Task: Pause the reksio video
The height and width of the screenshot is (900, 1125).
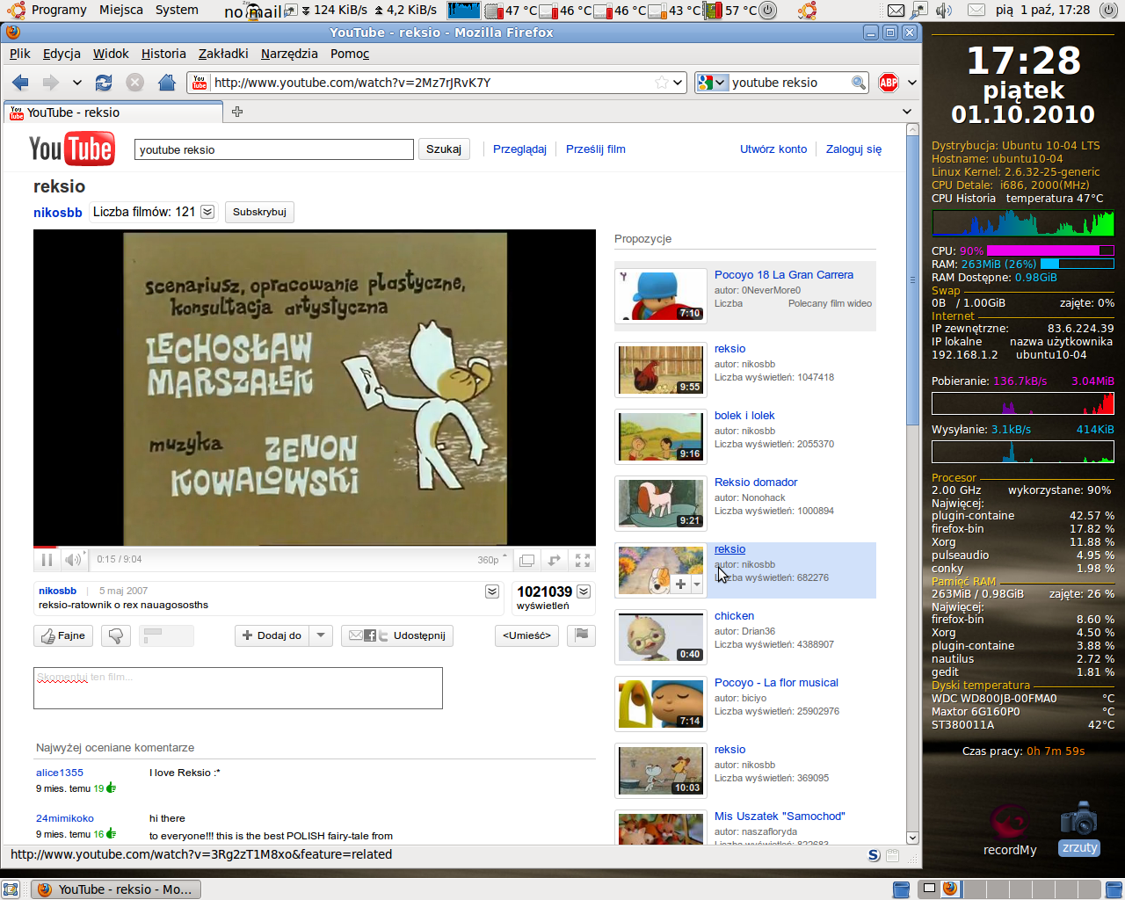Action: coord(47,560)
